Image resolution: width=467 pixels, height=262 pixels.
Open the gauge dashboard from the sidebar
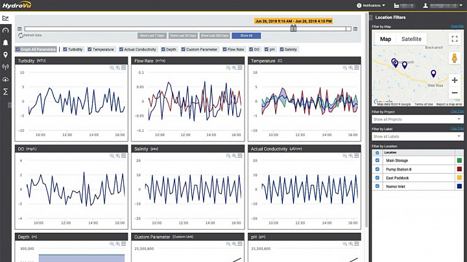pos(6,30)
